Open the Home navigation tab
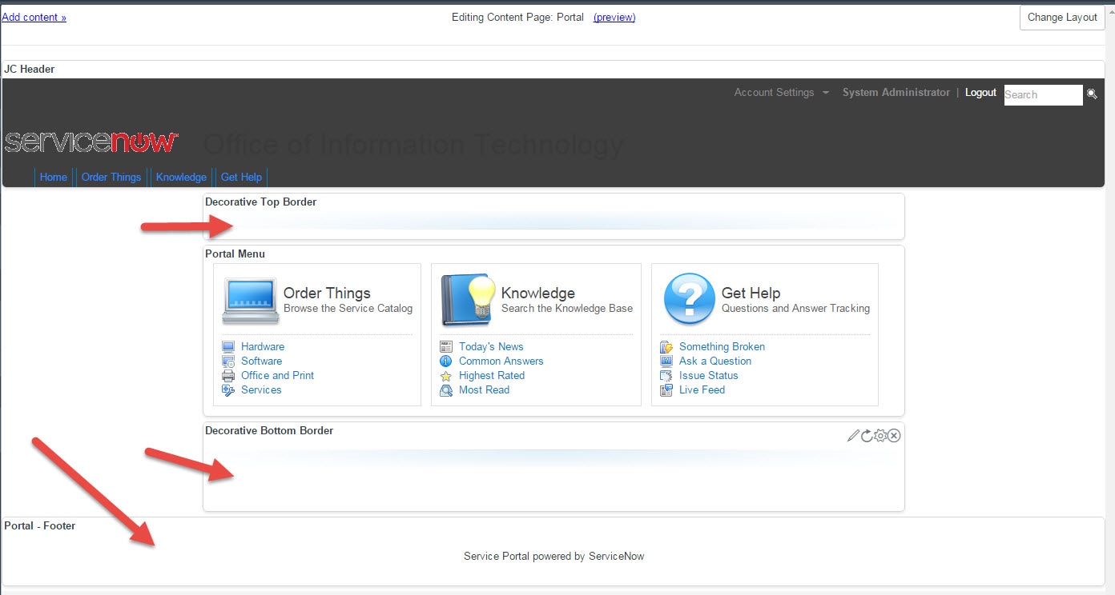This screenshot has width=1115, height=595. [x=53, y=177]
